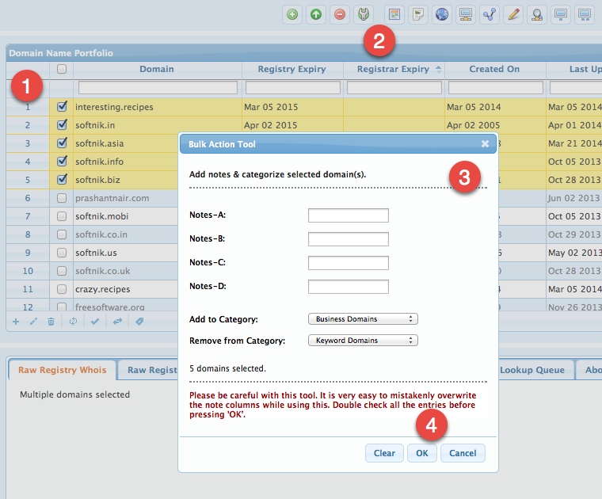Focus the Notes-D input field

pyautogui.click(x=349, y=287)
